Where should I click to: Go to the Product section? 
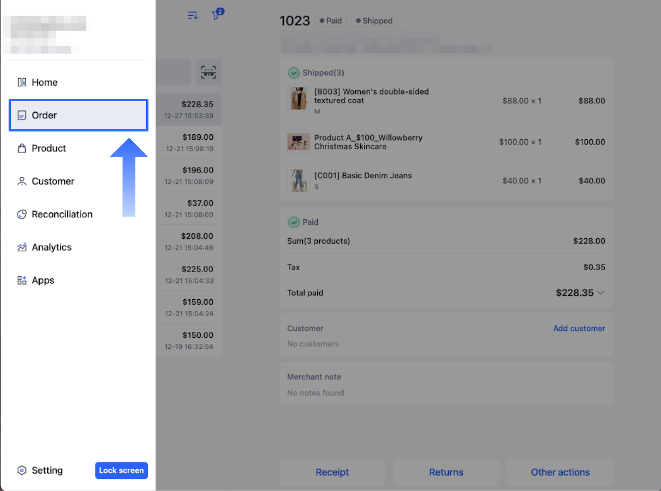click(x=78, y=148)
